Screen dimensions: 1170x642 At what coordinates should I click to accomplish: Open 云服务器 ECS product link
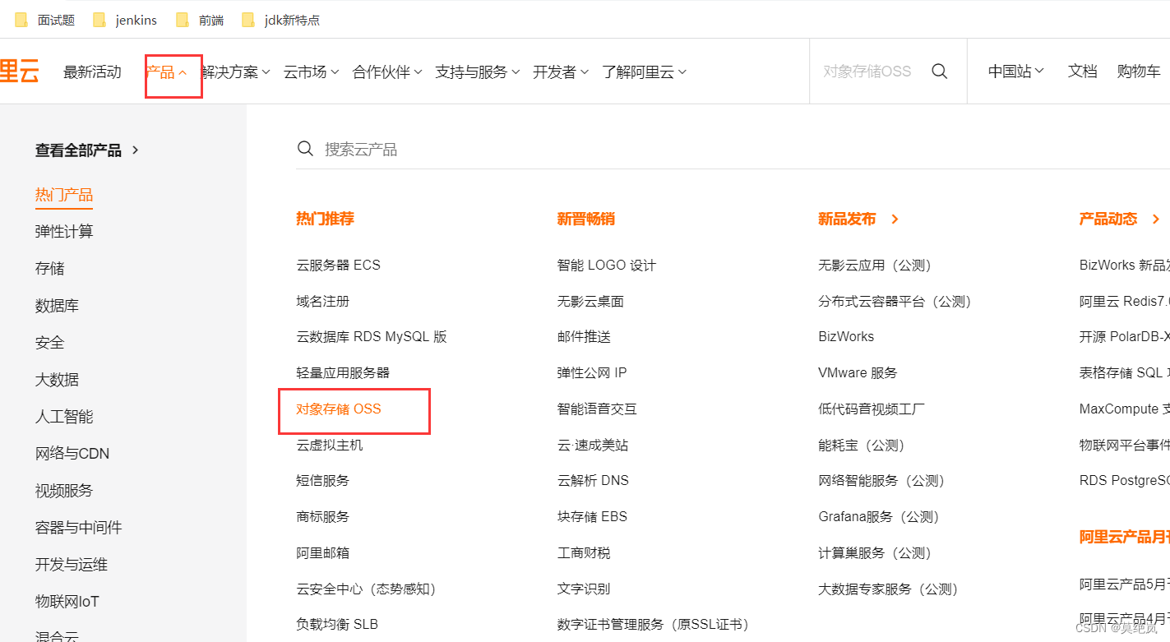tap(338, 265)
